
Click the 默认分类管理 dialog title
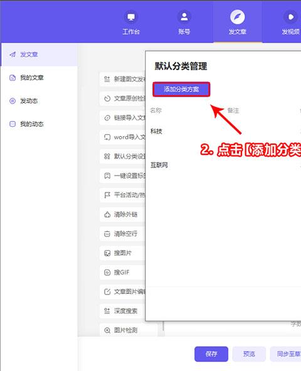tap(181, 66)
